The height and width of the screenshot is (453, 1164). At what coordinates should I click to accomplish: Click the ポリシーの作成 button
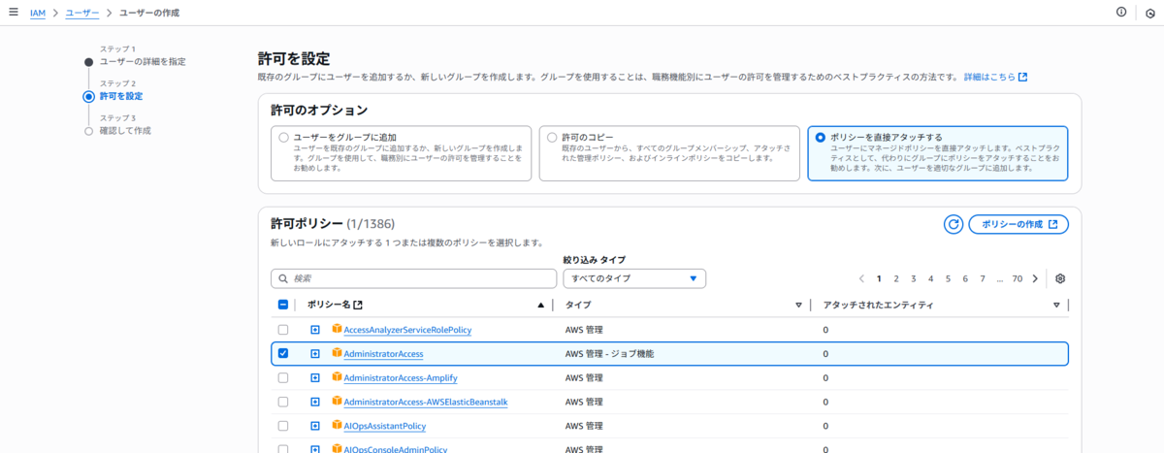coord(1018,224)
